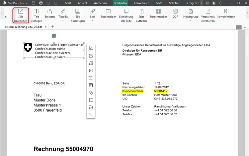Click the Hintergrund icon

pyautogui.click(x=191, y=11)
